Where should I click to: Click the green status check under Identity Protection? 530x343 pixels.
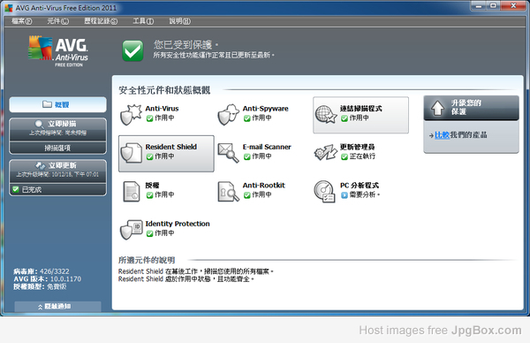click(x=150, y=233)
